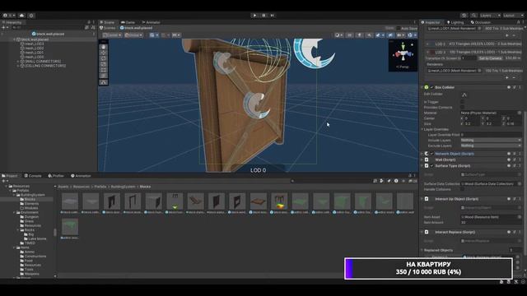Select the Rotate tool in Scene toolbar
The width and height of the screenshot is (527, 296).
(104, 58)
